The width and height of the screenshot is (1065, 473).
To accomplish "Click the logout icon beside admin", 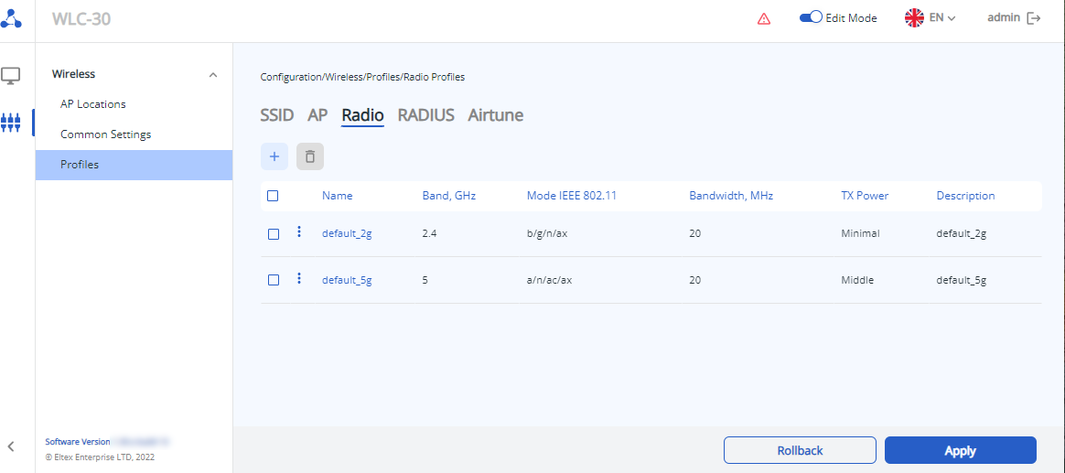I will (1034, 18).
